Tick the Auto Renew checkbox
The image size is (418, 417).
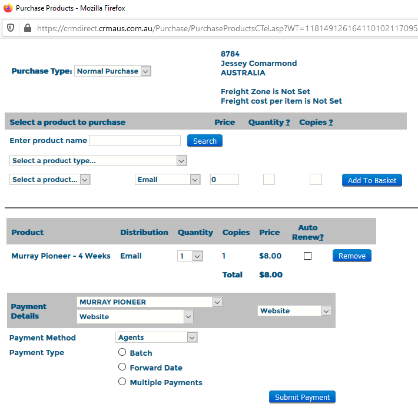click(307, 256)
